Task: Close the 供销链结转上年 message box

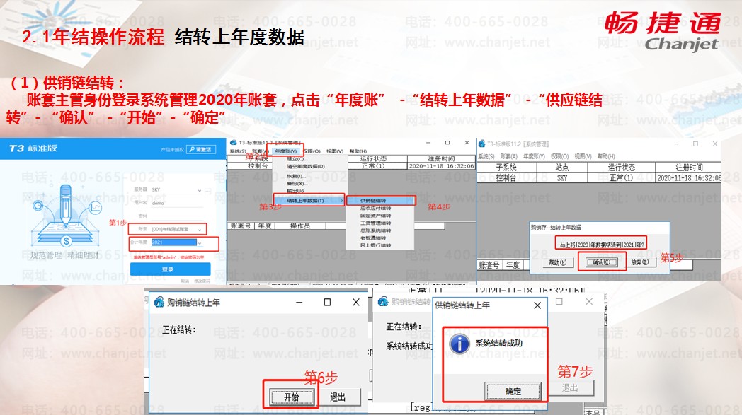Action: point(537,305)
